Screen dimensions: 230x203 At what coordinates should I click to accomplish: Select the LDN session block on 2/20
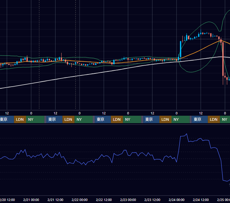click(20, 119)
